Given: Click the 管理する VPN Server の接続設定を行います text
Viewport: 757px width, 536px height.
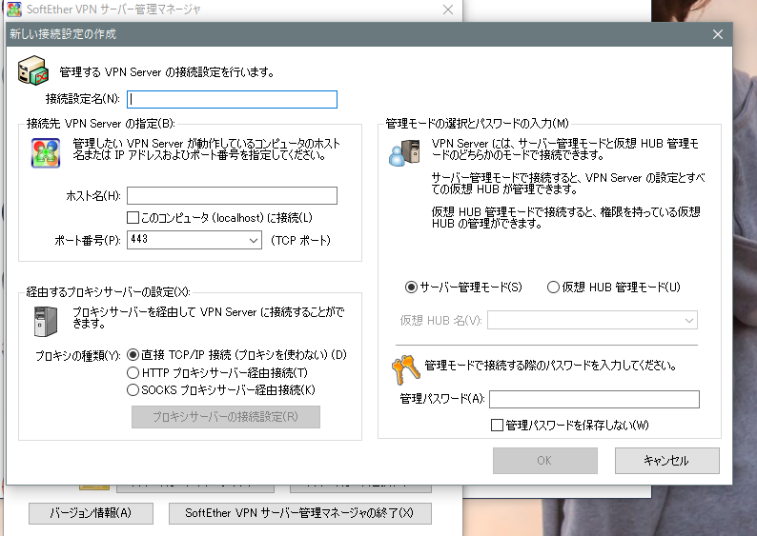Looking at the screenshot, I should pyautogui.click(x=167, y=72).
